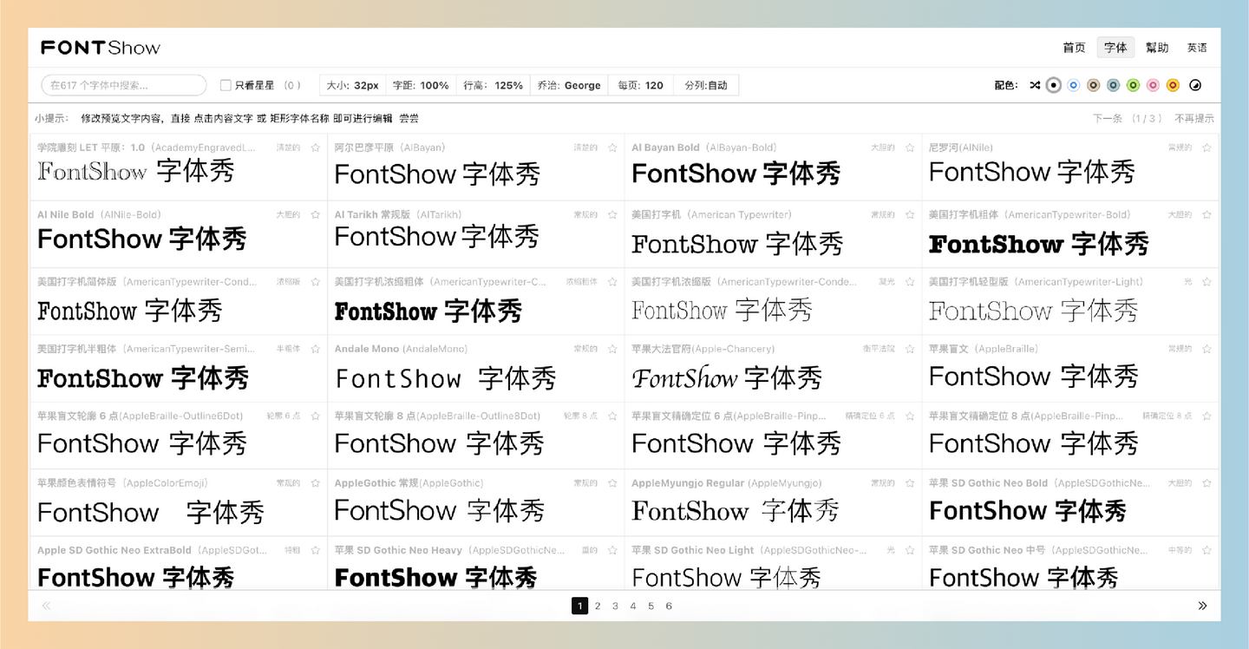Star the 苹果颜色表情符号 (AppleColorEmoji) font
Viewport: 1249px width, 649px height.
315,483
